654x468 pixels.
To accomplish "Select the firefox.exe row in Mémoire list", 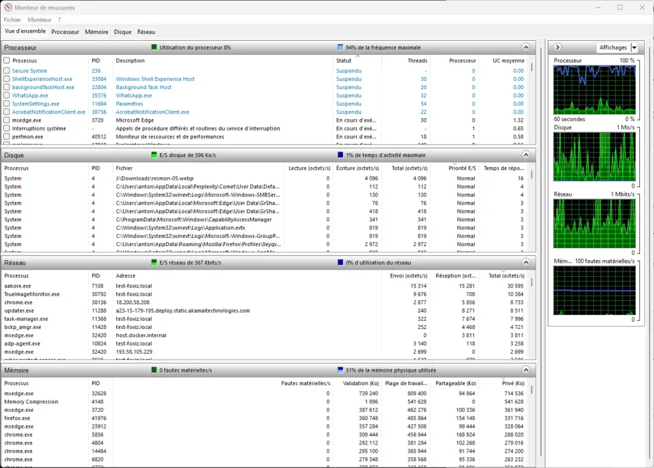I will point(22,418).
